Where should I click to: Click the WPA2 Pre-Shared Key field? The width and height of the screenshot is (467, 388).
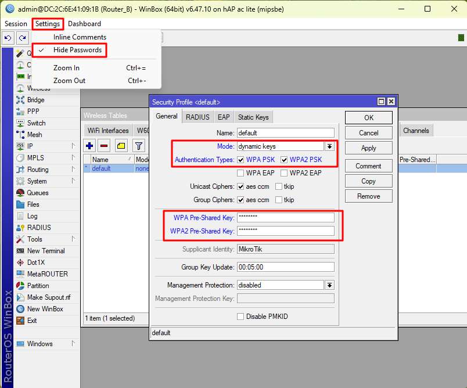[285, 231]
